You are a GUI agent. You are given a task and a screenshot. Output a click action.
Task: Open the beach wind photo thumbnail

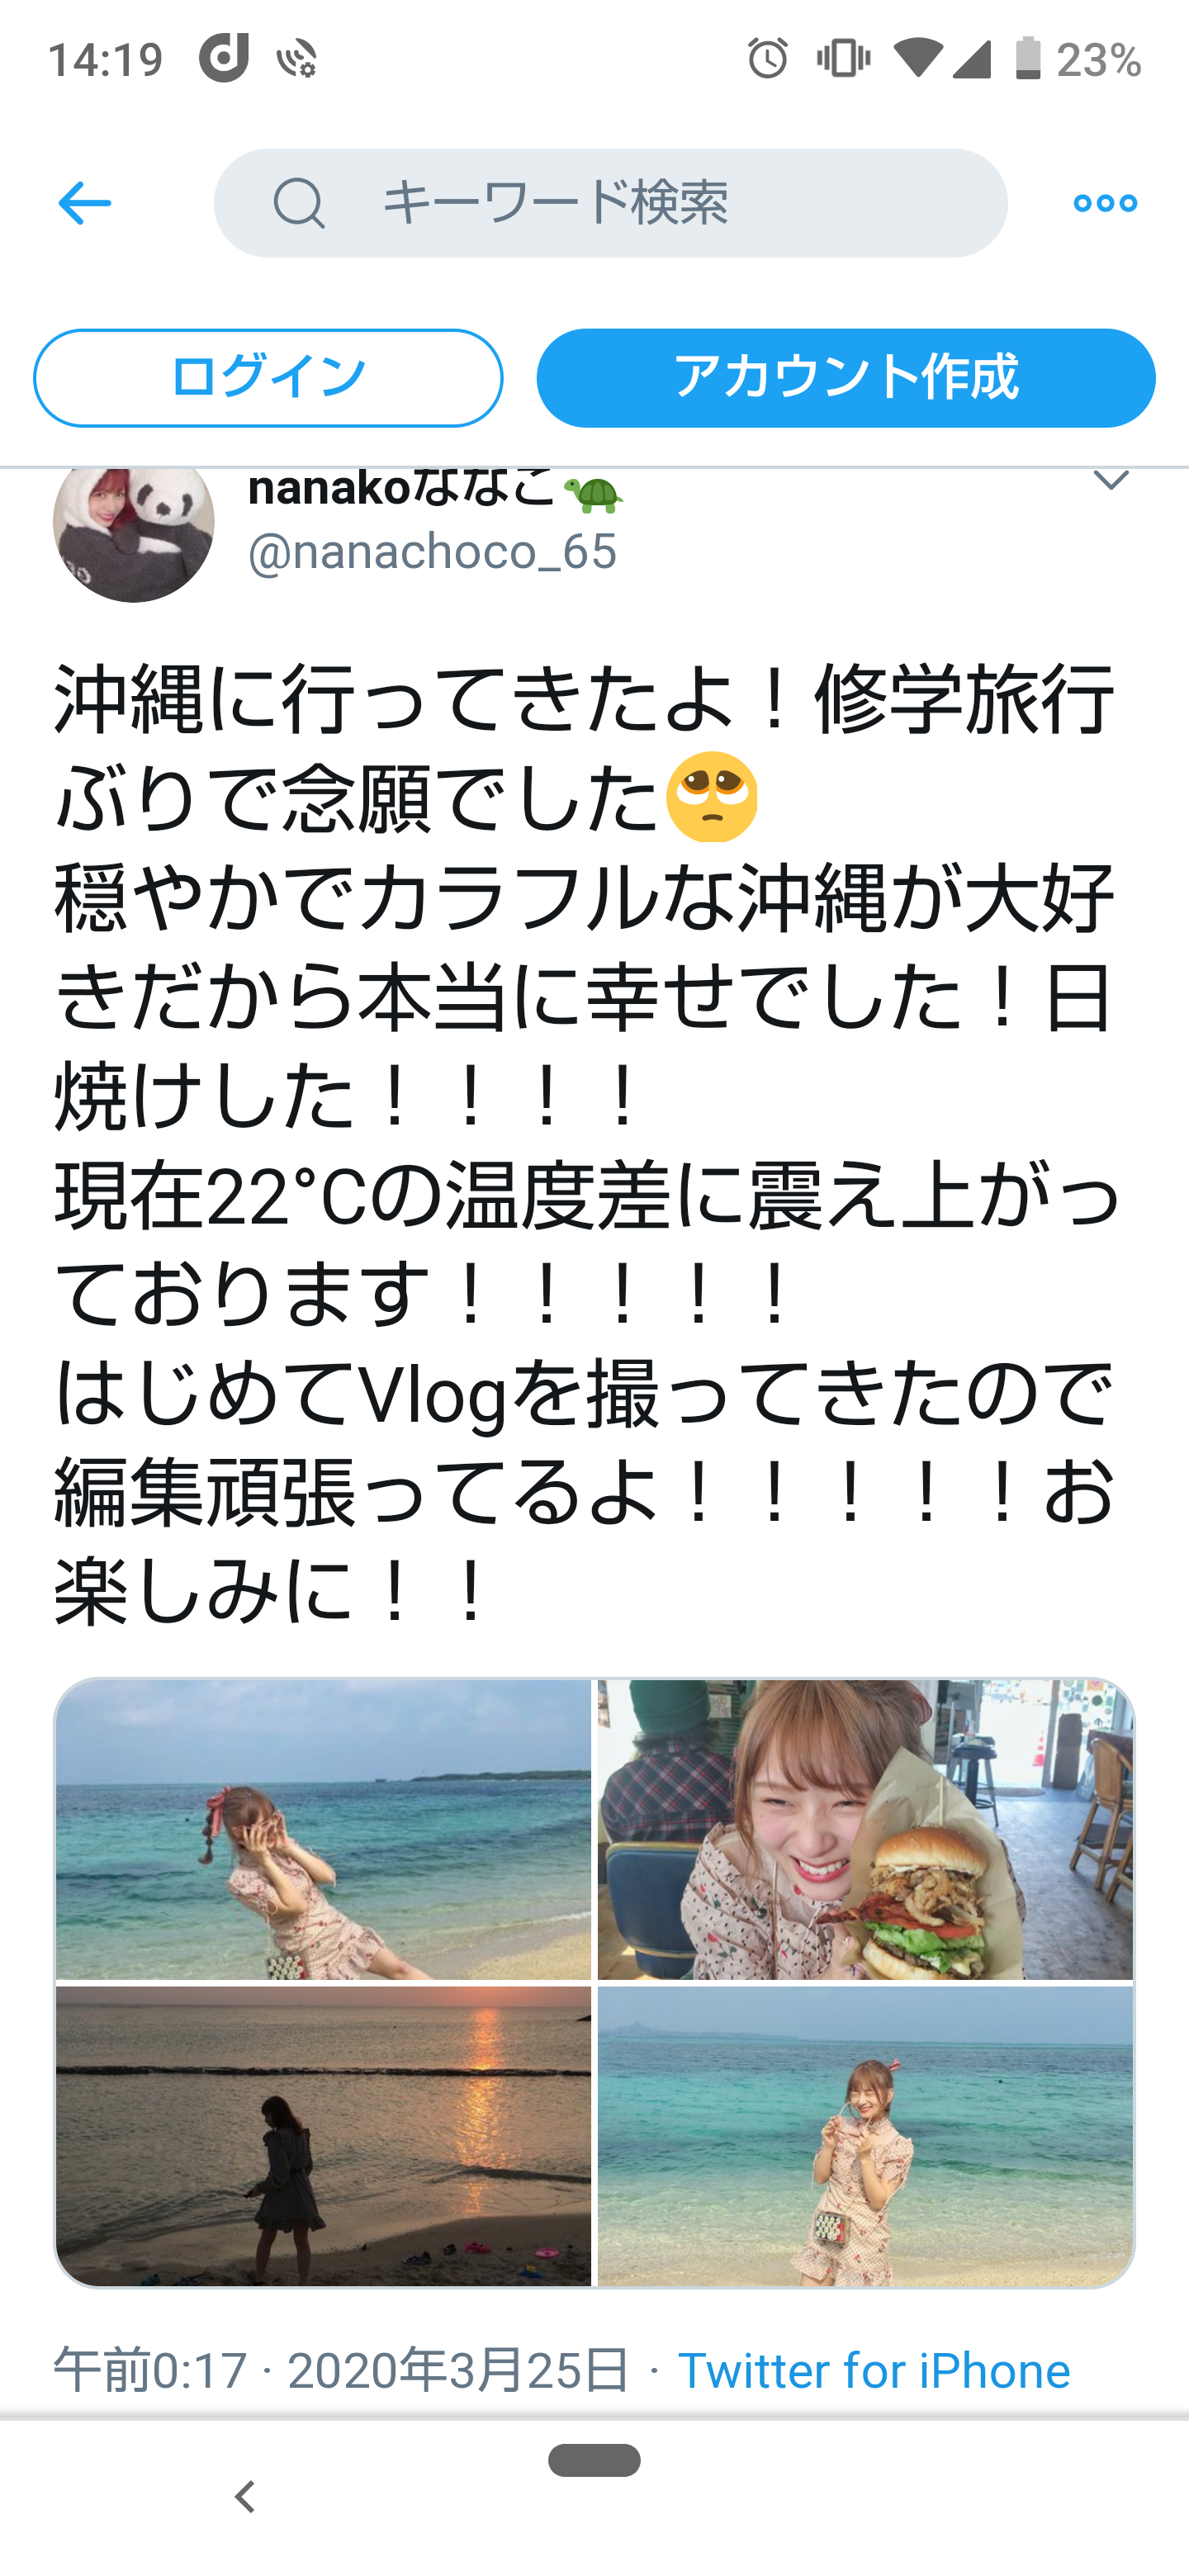[323, 1829]
